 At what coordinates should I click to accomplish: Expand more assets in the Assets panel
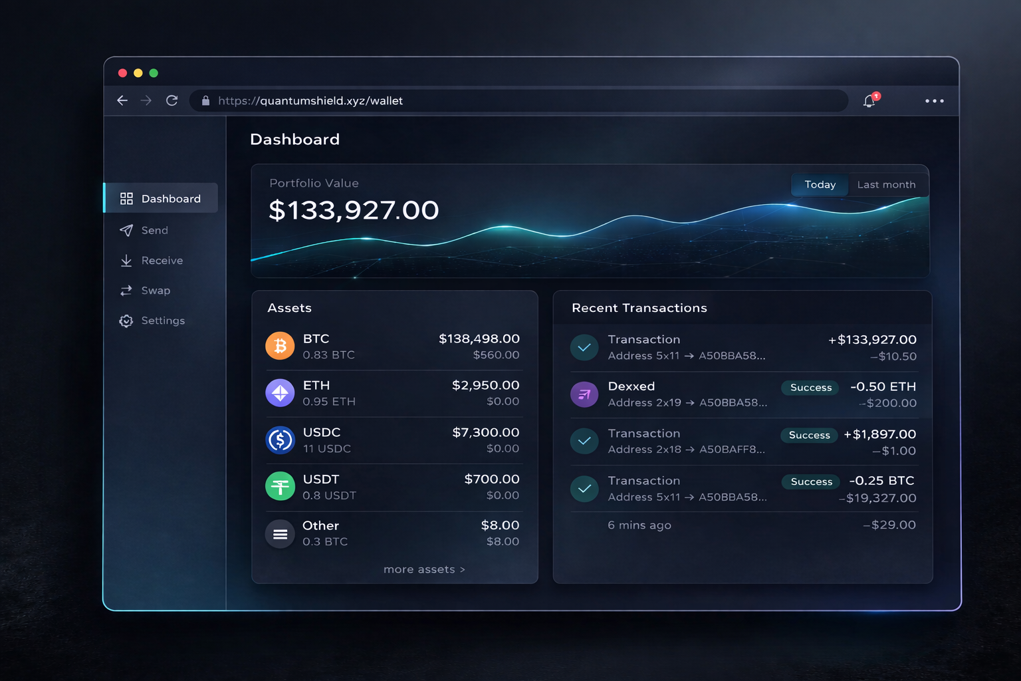point(424,569)
